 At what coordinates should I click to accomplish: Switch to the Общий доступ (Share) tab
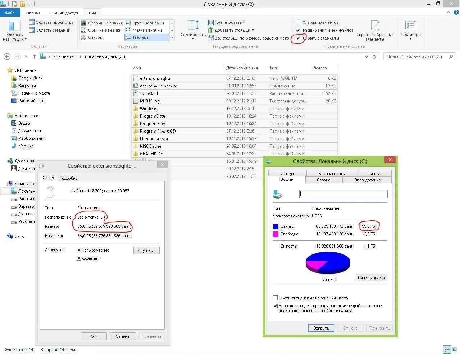(x=64, y=13)
